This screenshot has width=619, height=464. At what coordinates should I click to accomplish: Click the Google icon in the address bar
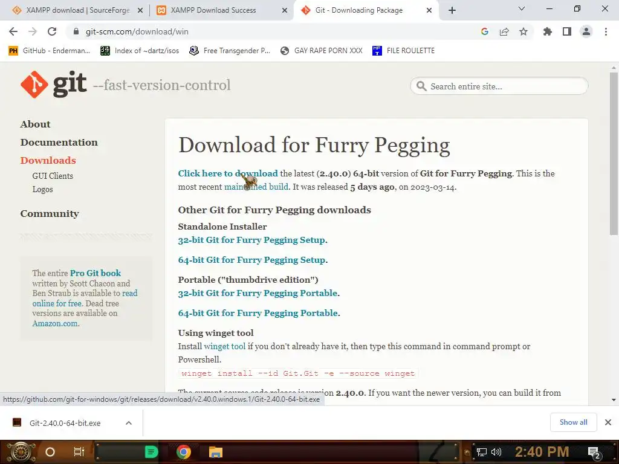(x=484, y=31)
